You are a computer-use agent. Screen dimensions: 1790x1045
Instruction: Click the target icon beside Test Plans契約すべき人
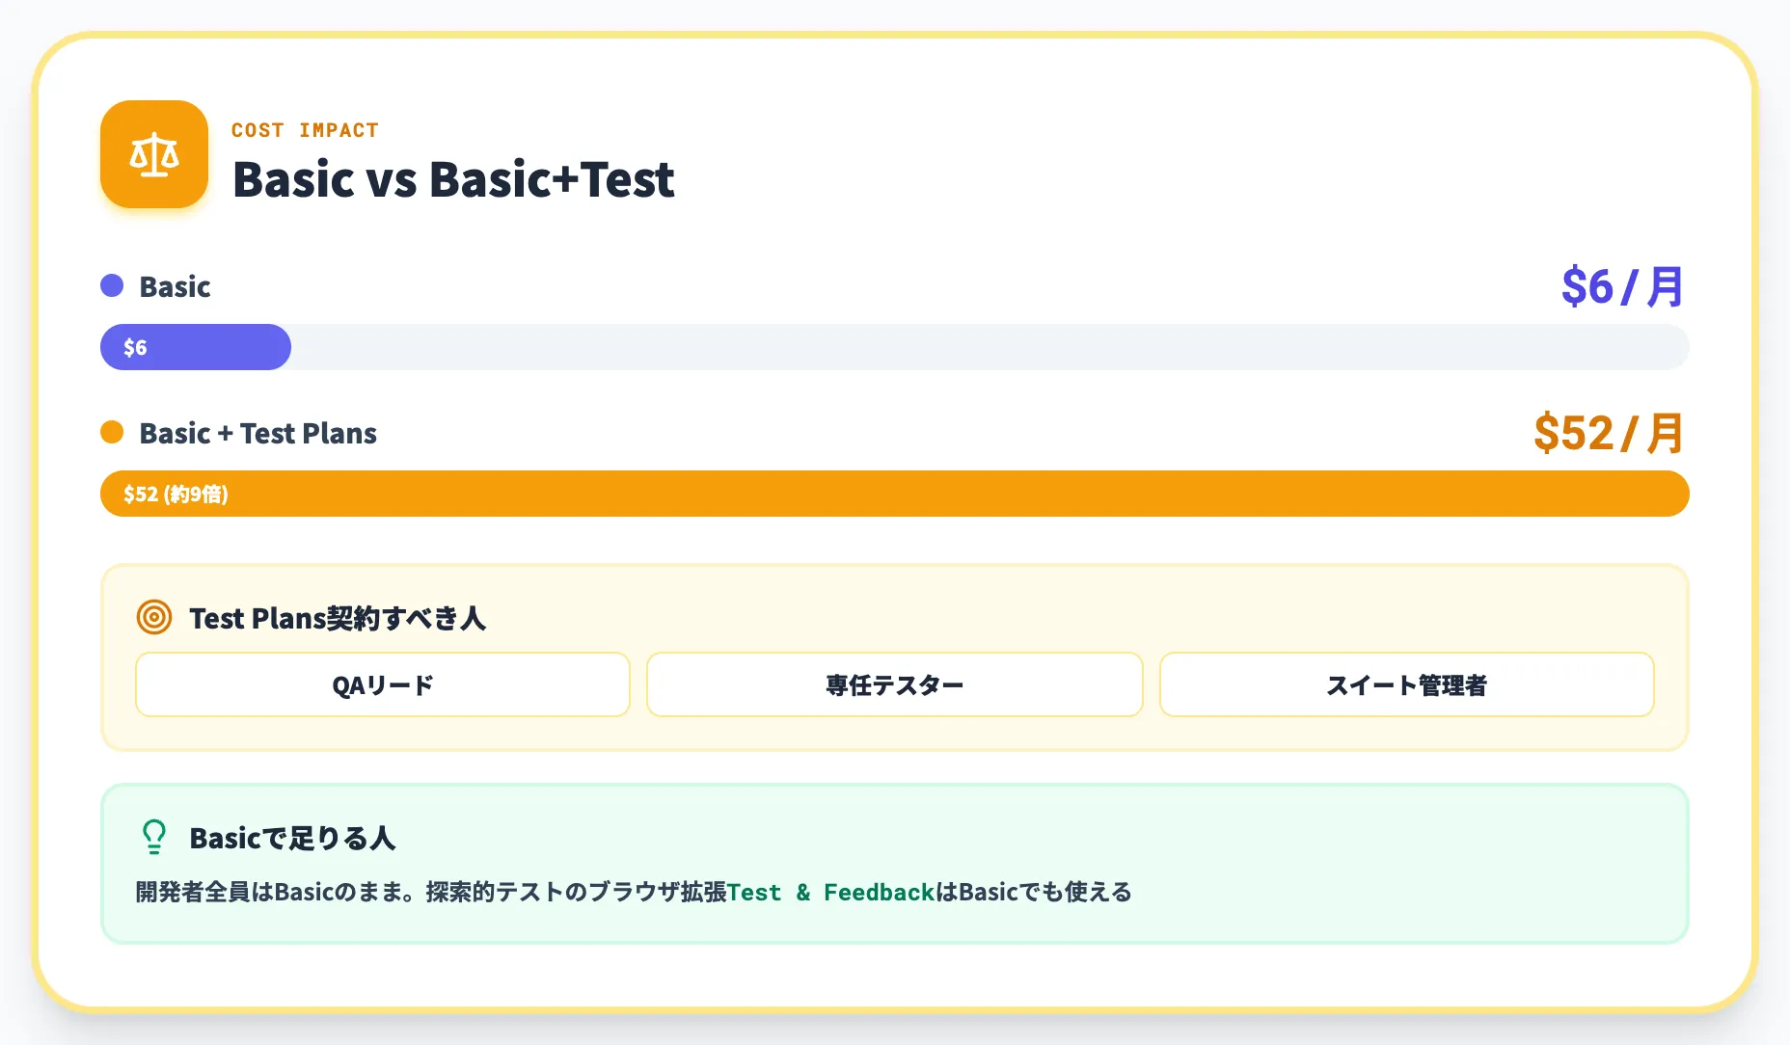pos(154,617)
